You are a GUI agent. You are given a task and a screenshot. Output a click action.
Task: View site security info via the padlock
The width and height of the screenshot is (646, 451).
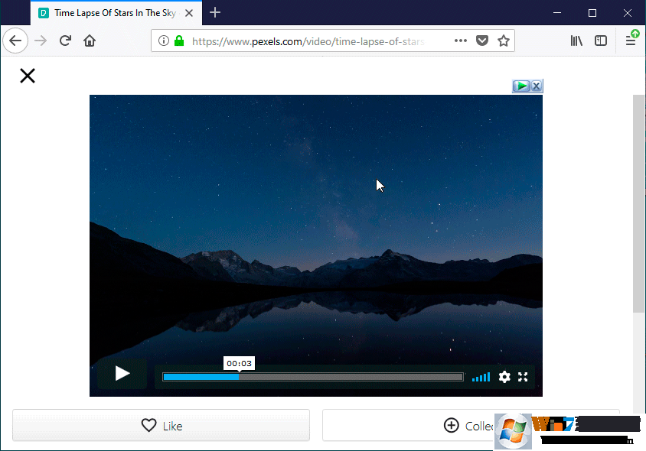178,40
